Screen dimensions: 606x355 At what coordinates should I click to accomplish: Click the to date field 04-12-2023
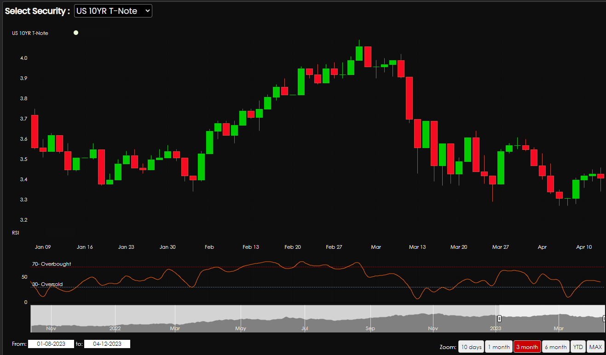pos(107,344)
